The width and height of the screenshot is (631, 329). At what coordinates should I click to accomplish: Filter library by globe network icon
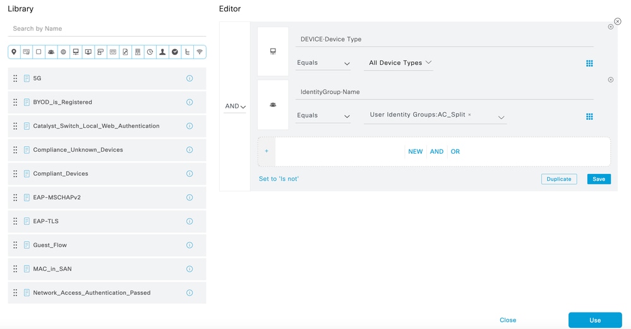[63, 52]
